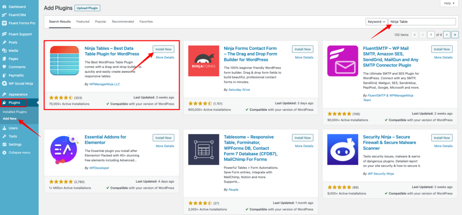
Task: Open the Keyword search type dropdown
Action: [376, 22]
